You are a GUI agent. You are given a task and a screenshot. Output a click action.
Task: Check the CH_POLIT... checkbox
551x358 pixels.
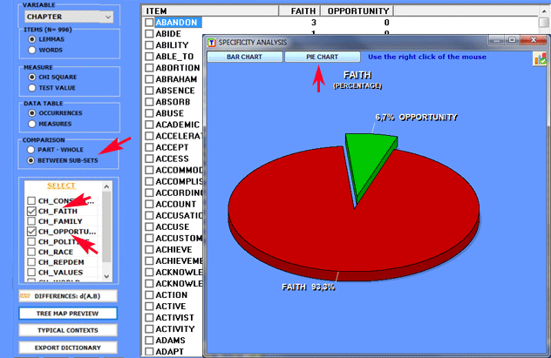[31, 241]
